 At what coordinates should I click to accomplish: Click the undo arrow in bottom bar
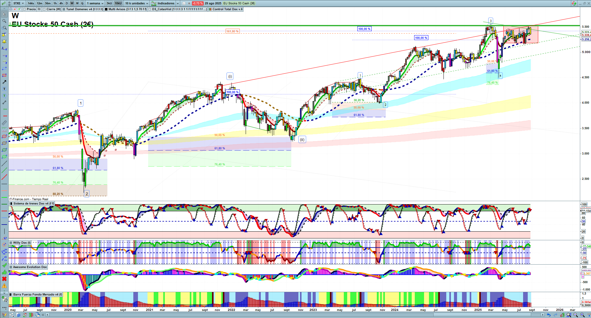[x=548, y=315]
